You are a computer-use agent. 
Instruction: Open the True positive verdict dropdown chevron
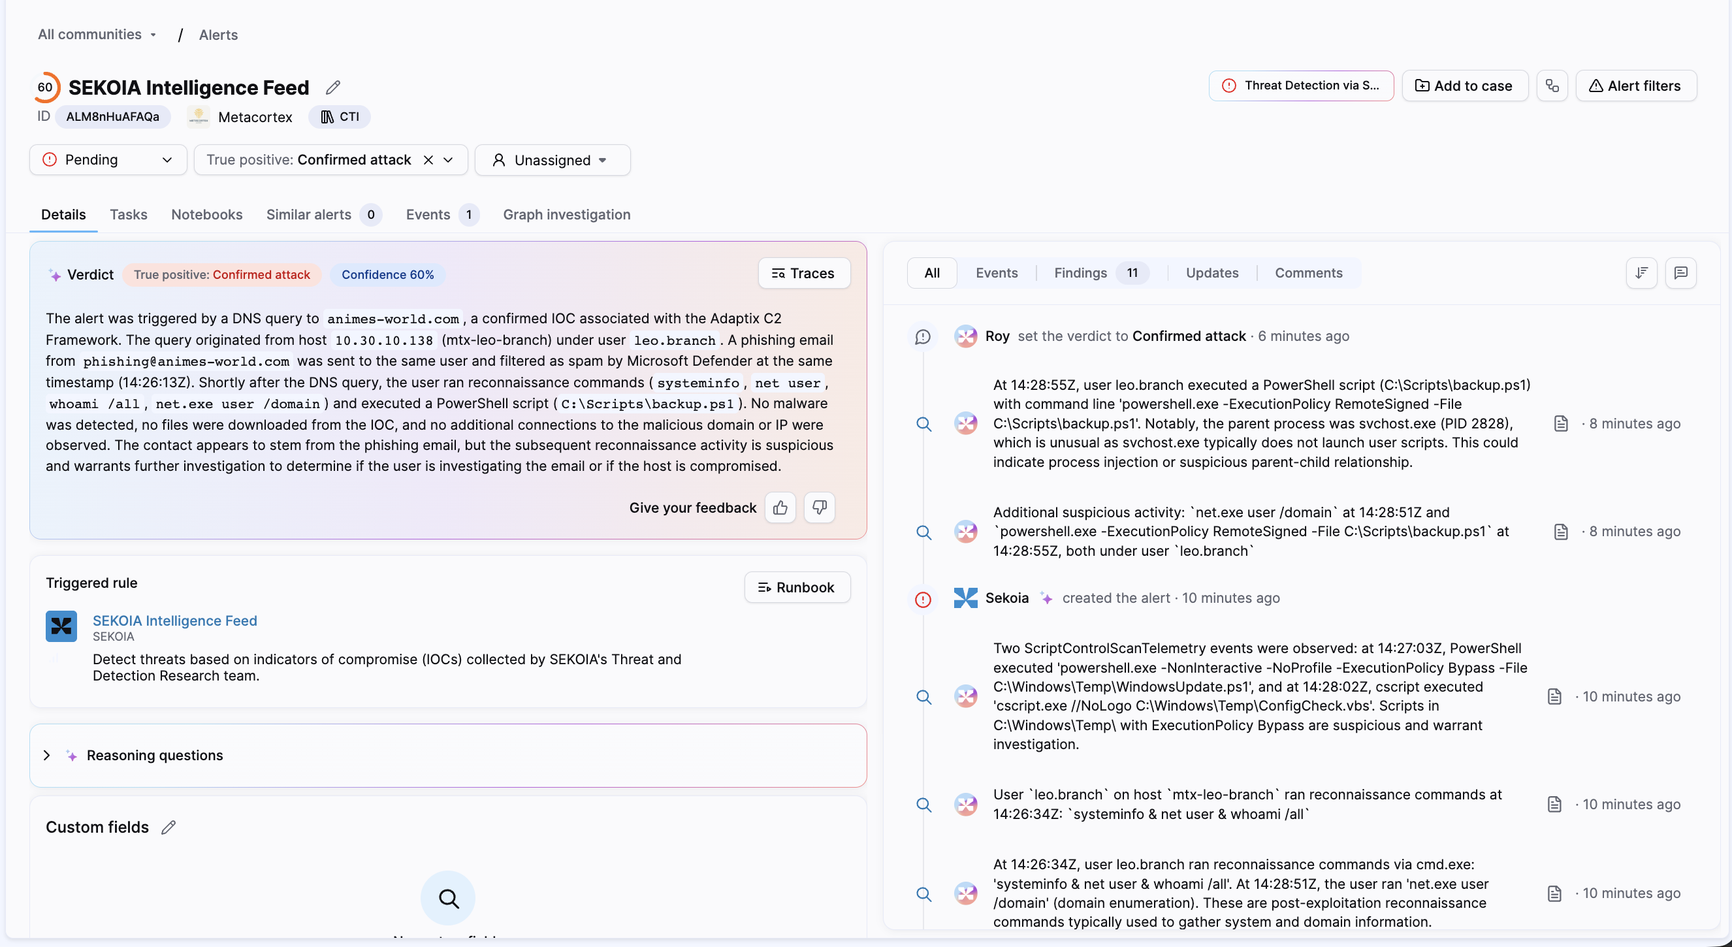449,160
